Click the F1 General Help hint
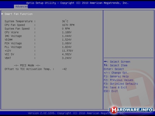155x116 pixels. pos(116,77)
